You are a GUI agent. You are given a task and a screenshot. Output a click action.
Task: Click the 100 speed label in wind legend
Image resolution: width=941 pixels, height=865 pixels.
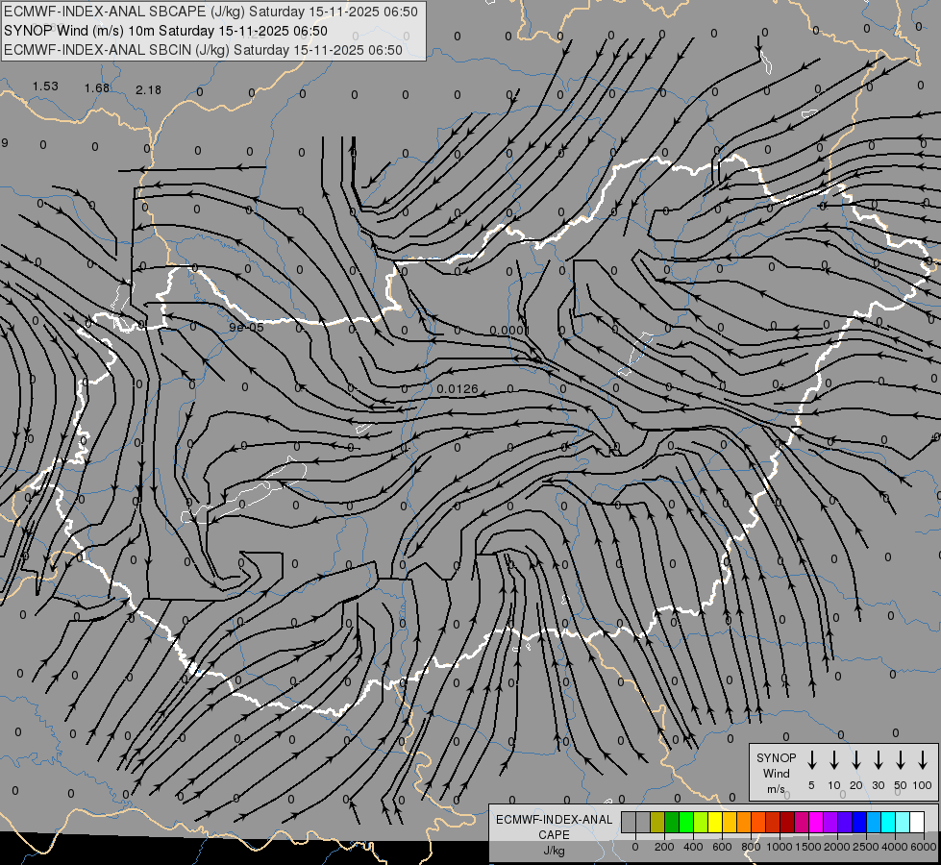coord(923,785)
